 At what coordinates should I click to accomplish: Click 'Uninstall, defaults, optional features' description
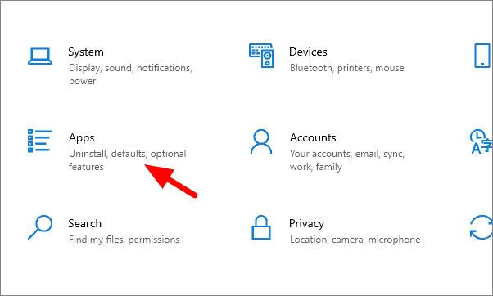click(x=127, y=160)
